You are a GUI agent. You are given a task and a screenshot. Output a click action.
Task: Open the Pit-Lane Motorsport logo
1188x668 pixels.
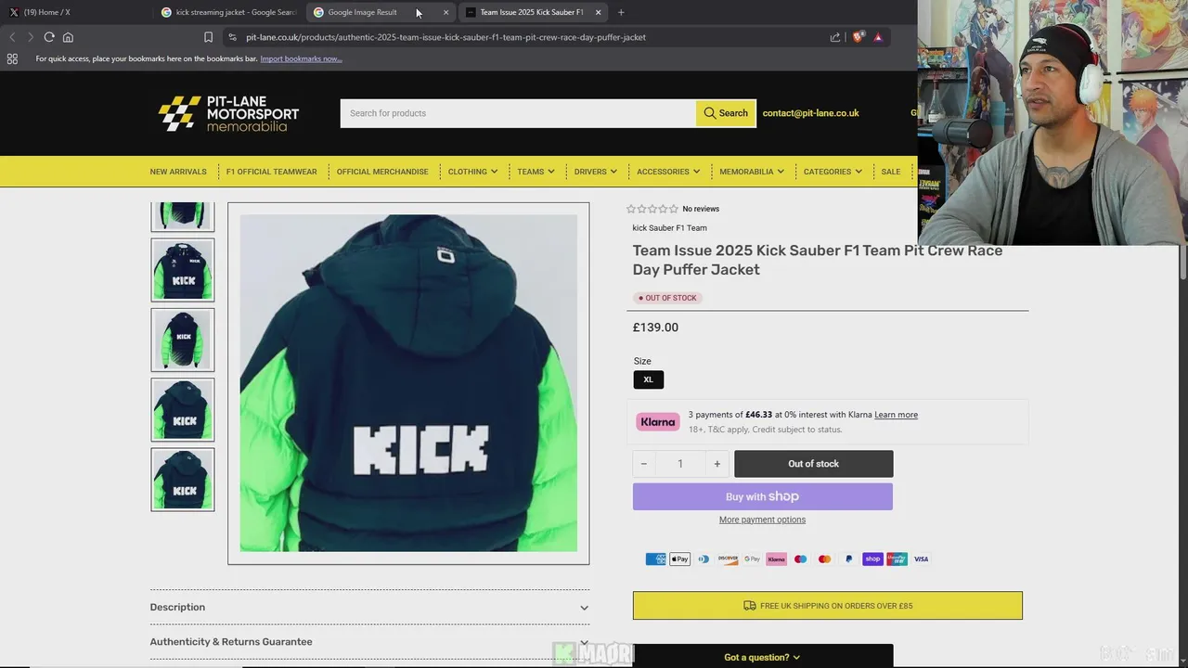coord(228,113)
